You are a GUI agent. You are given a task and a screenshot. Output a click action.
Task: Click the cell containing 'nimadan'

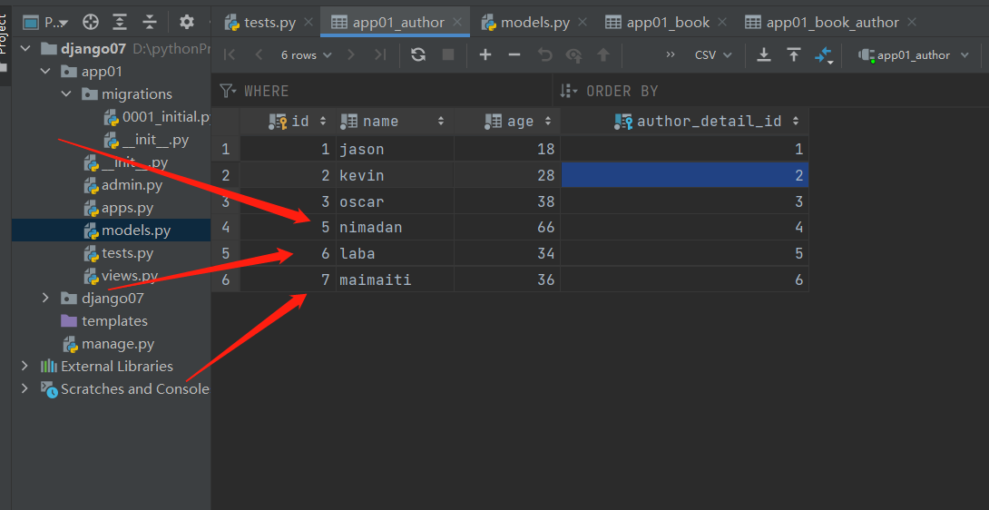(x=395, y=227)
